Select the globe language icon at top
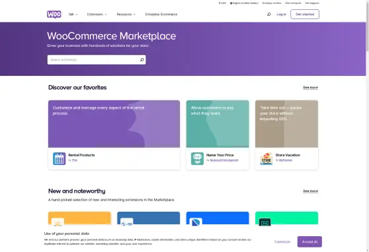The image size is (369, 252). point(231,3)
